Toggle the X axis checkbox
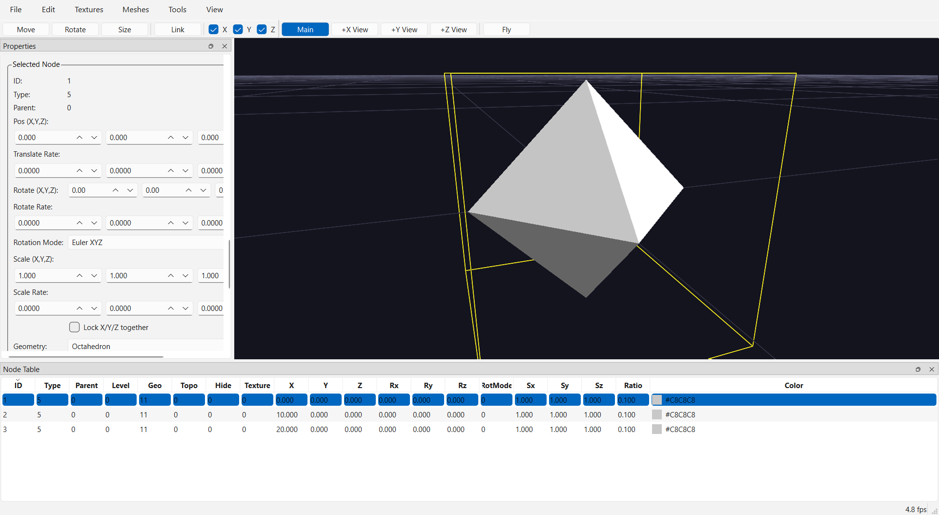Screen dimensions: 939x515 (213, 29)
